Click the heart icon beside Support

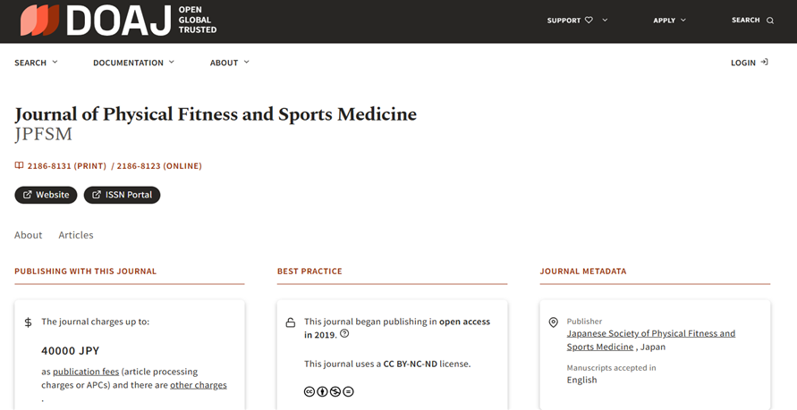coord(589,21)
